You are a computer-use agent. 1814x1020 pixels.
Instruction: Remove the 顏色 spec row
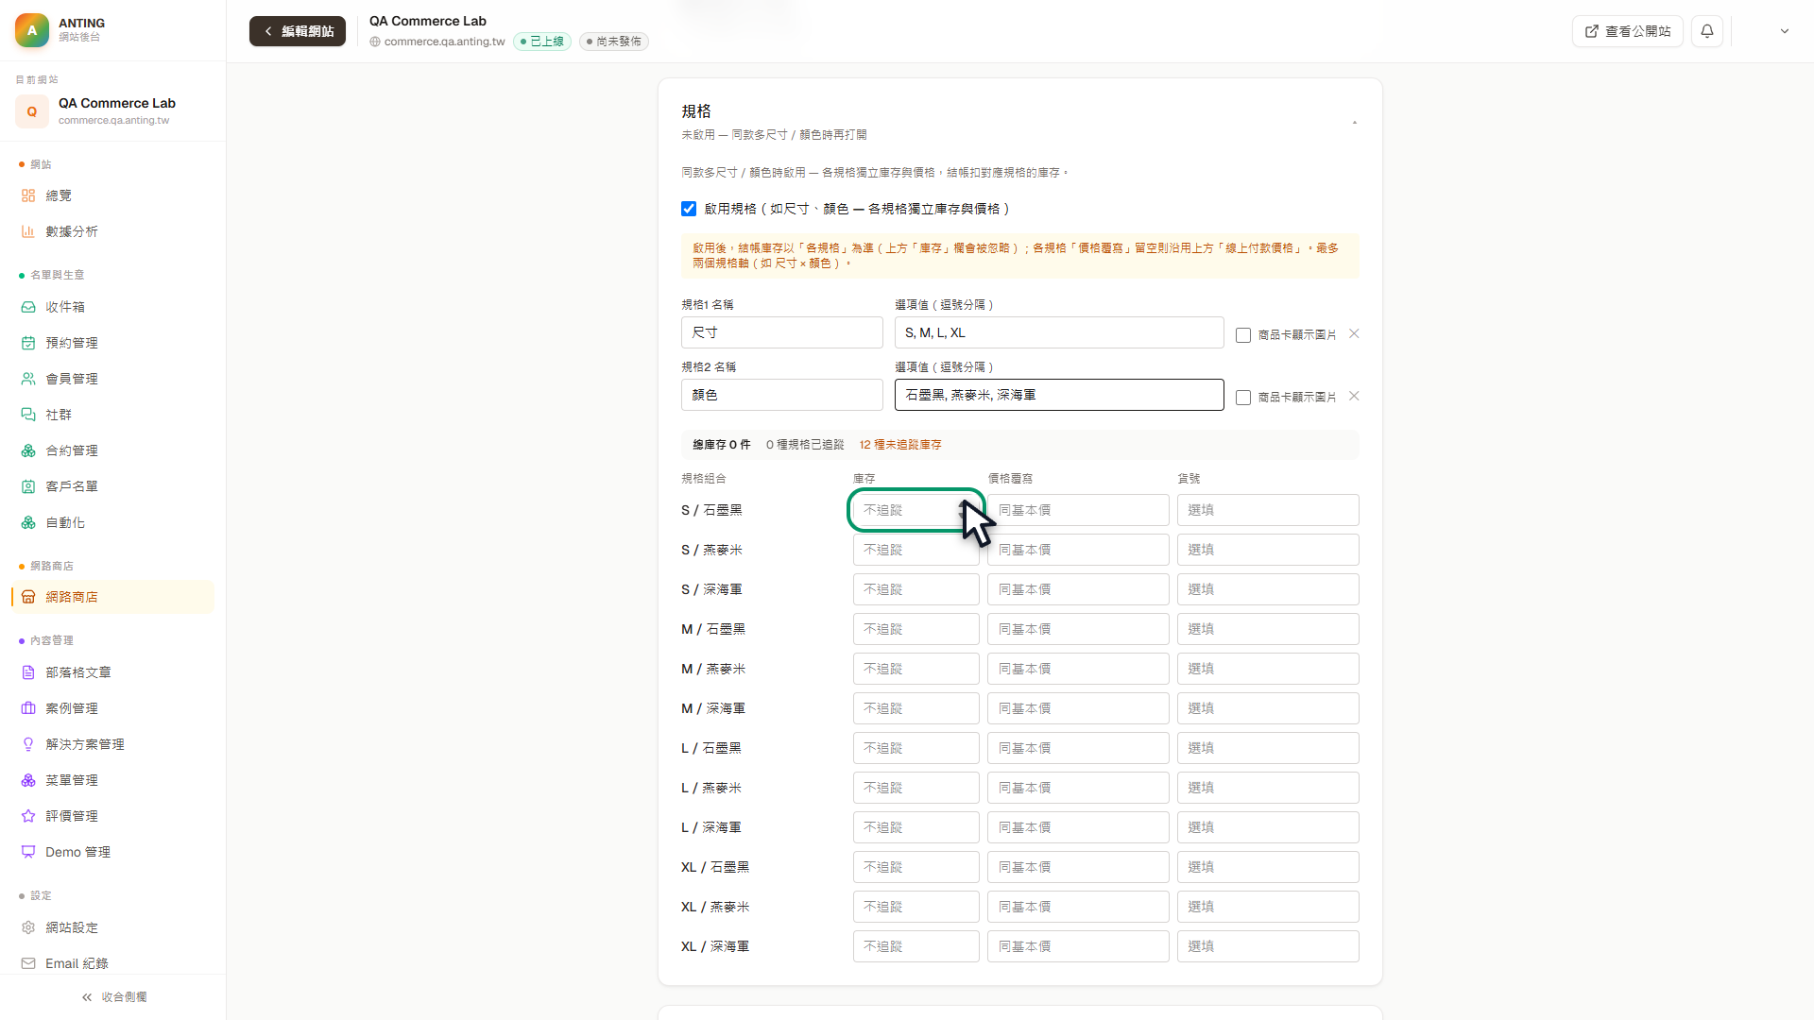point(1354,396)
